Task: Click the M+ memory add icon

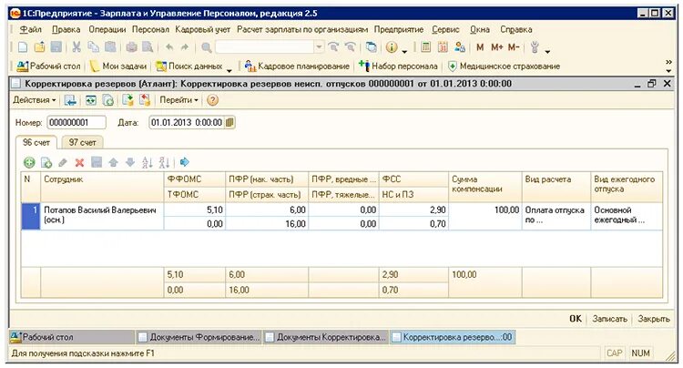Action: pos(497,47)
